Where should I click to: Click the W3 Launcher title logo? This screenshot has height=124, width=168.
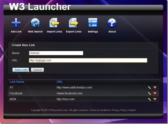[40, 7]
